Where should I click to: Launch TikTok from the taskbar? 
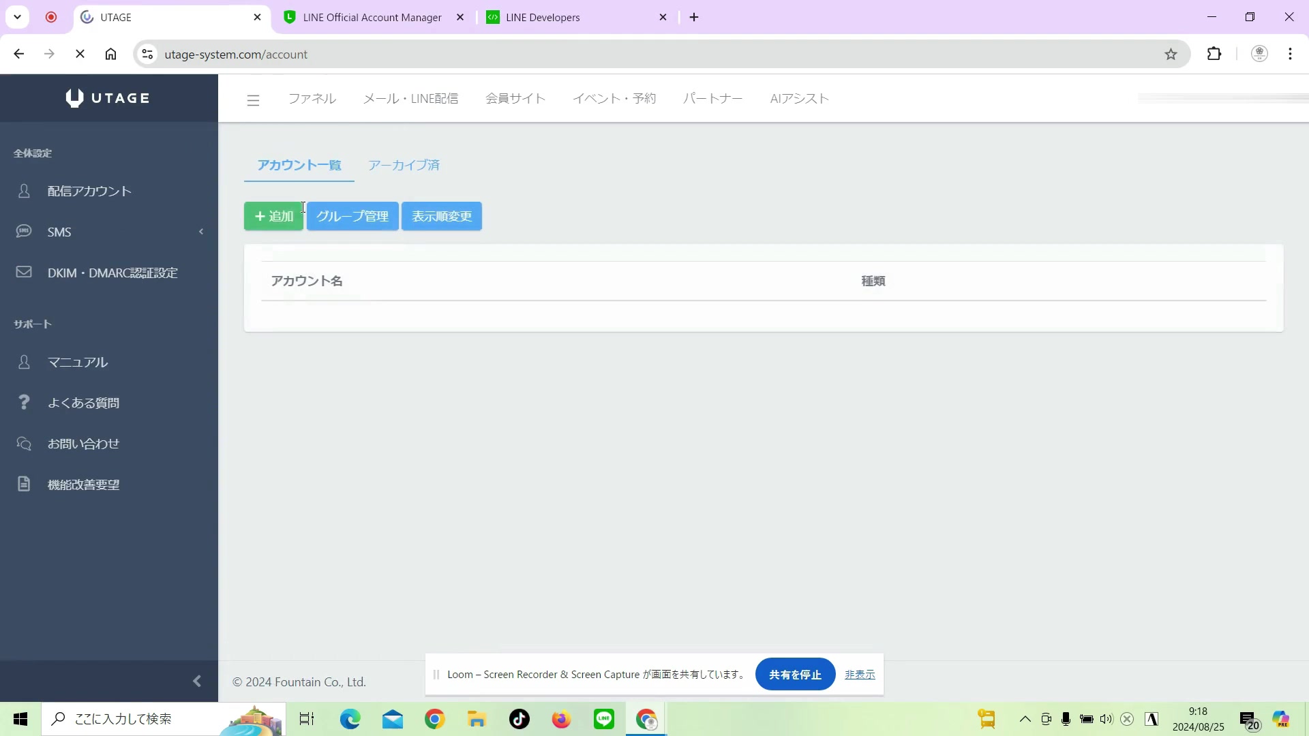519,719
